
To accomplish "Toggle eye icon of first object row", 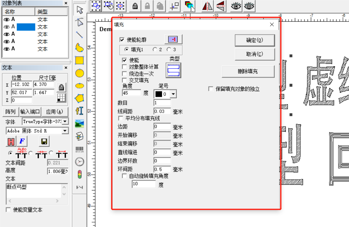I will pyautogui.click(x=7, y=20).
